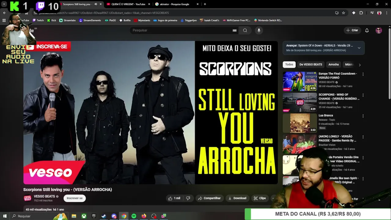The width and height of the screenshot is (391, 220).
Task: Click the Criar create button
Action: (x=352, y=30)
